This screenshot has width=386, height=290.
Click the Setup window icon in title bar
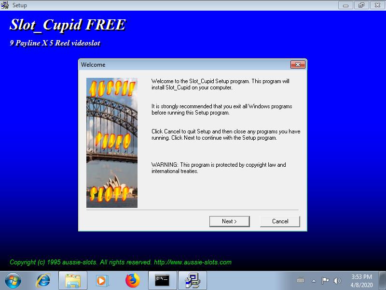tap(5, 5)
